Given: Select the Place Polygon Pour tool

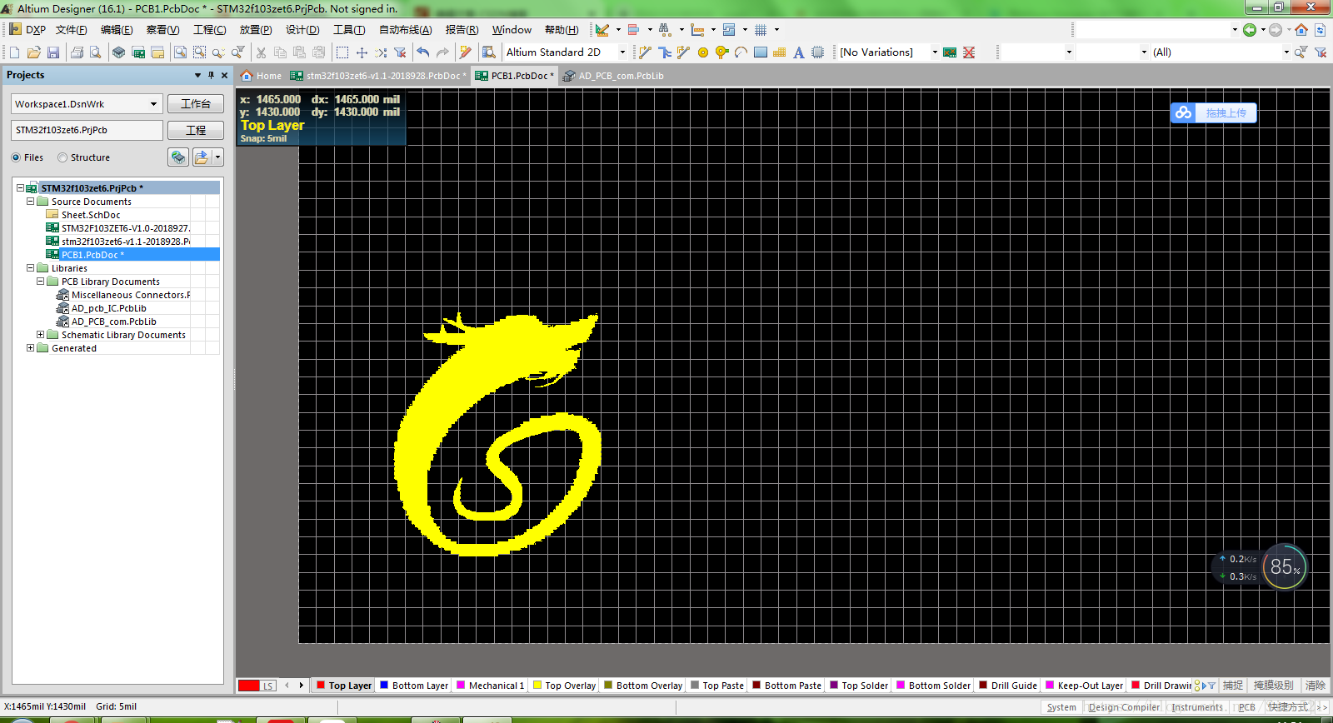Looking at the screenshot, I should click(780, 52).
